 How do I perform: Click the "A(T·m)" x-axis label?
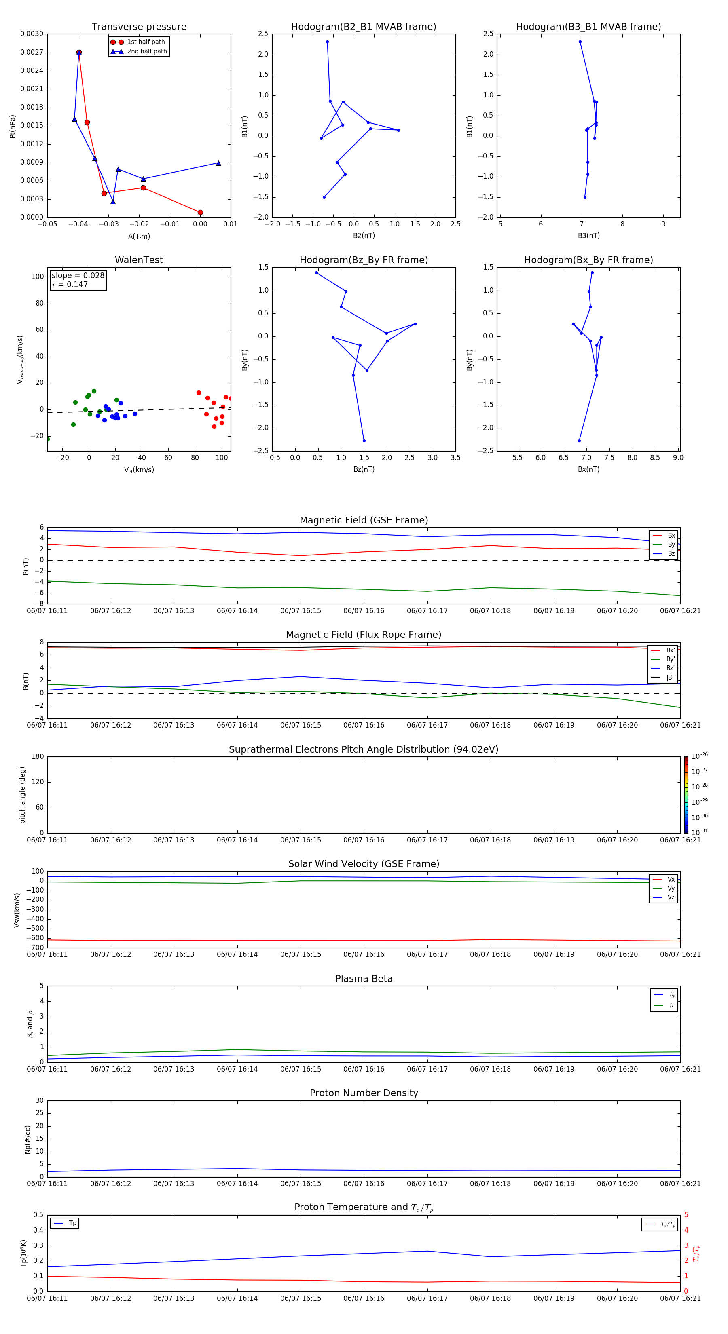[x=139, y=236]
